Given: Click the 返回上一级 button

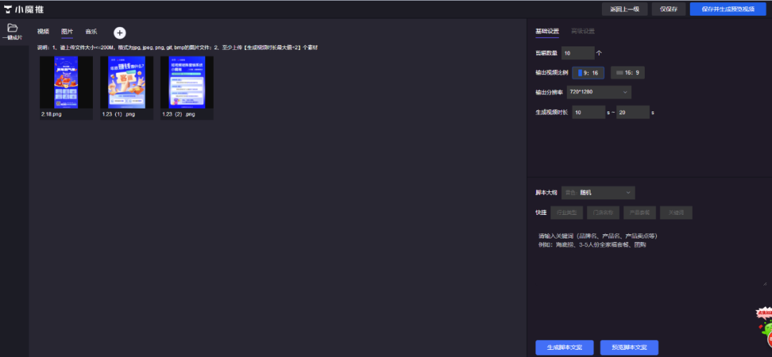Looking at the screenshot, I should [625, 9].
